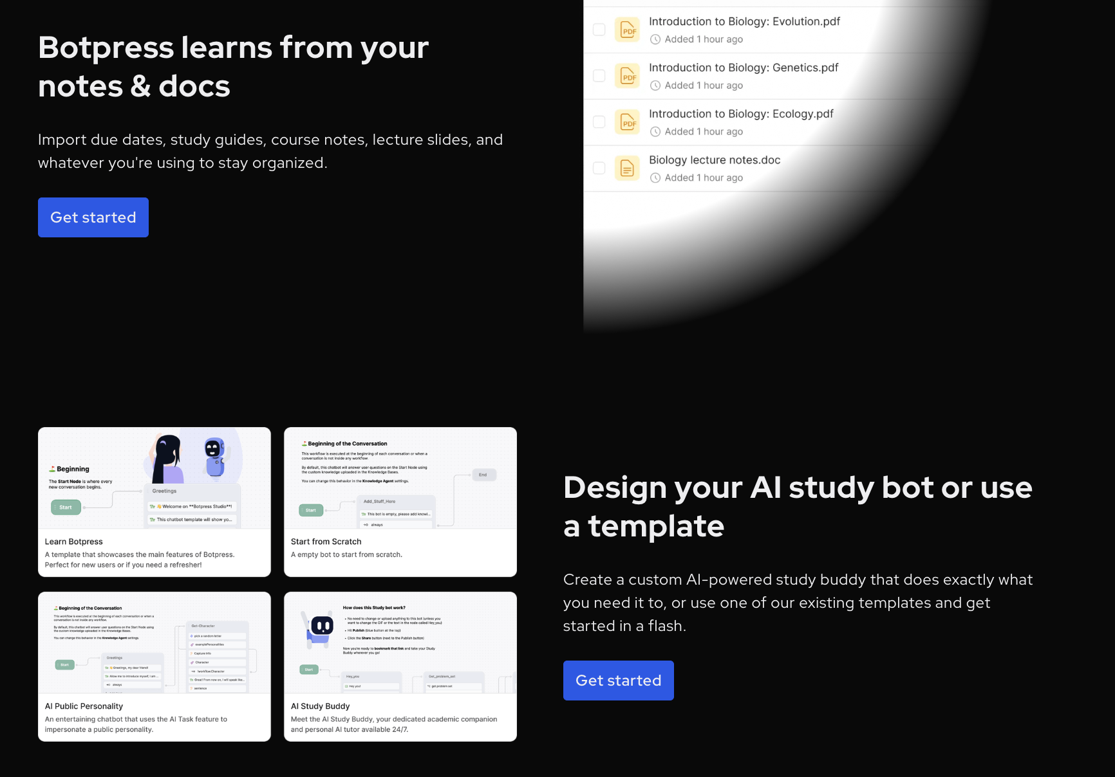Toggle checkbox for Biology lecture notes.doc
This screenshot has width=1115, height=777.
coord(599,169)
